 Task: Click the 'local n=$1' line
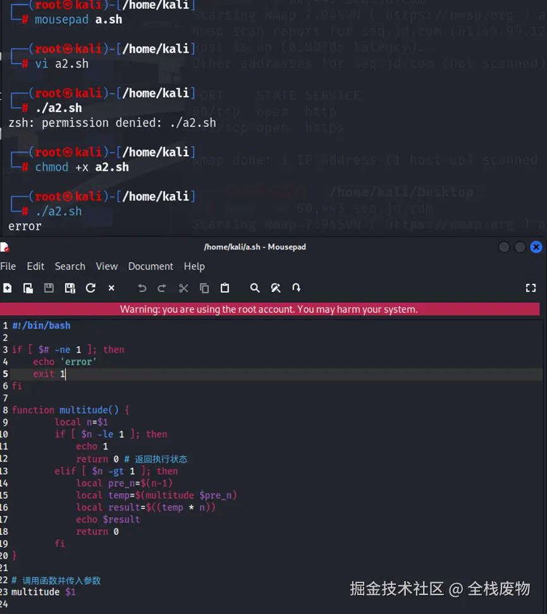(81, 422)
